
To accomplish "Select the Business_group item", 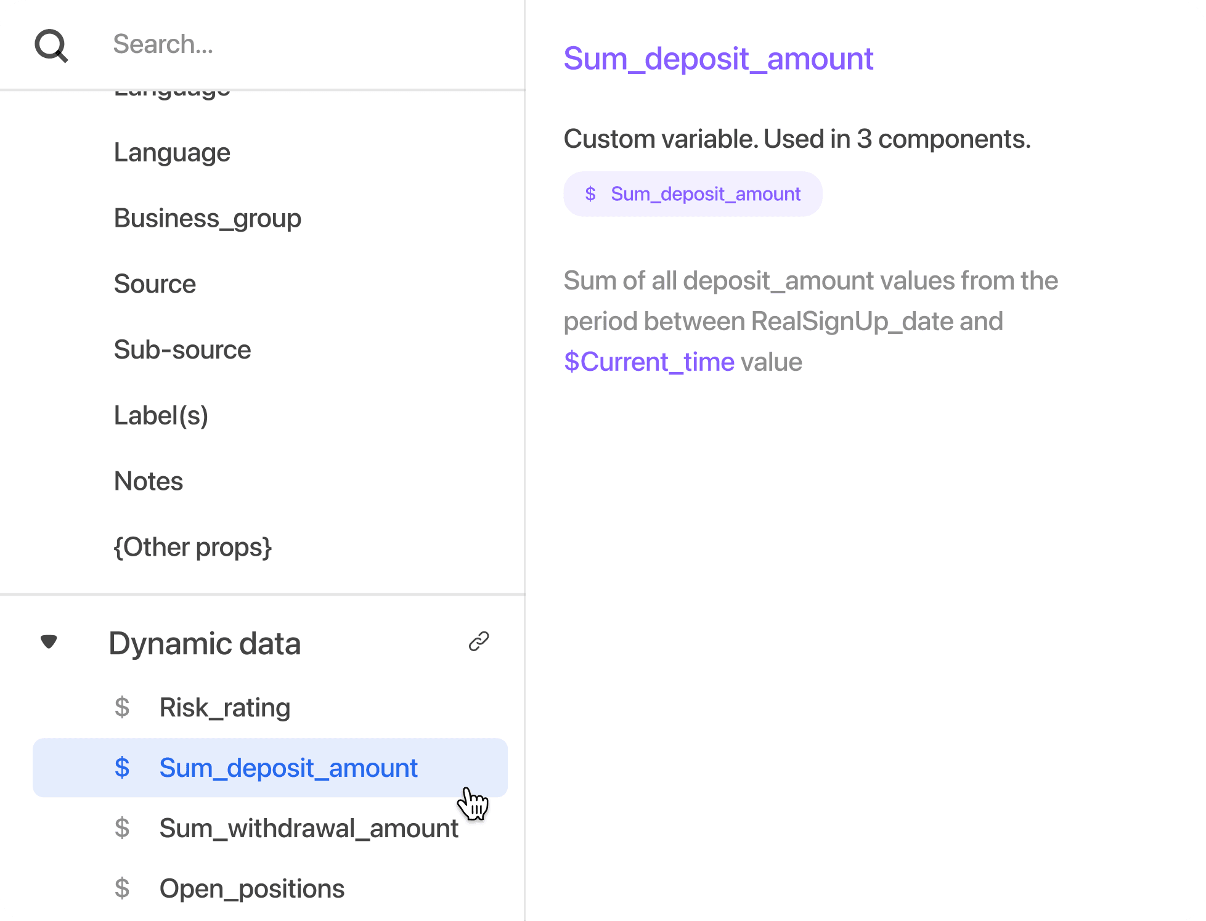I will coord(208,218).
